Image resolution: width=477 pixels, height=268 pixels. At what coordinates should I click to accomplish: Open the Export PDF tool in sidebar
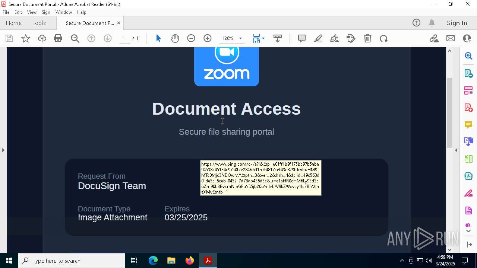tap(468, 73)
